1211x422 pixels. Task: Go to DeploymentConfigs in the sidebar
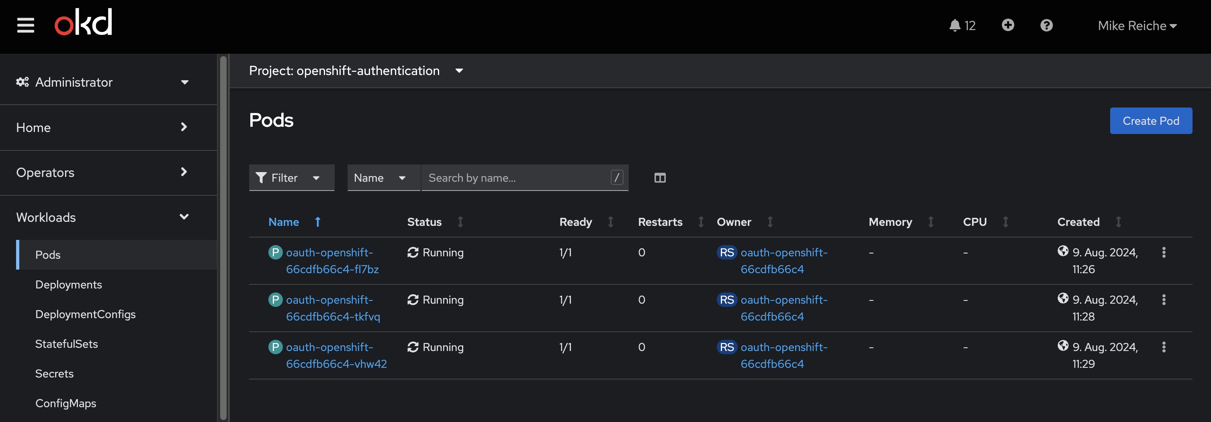(x=86, y=314)
